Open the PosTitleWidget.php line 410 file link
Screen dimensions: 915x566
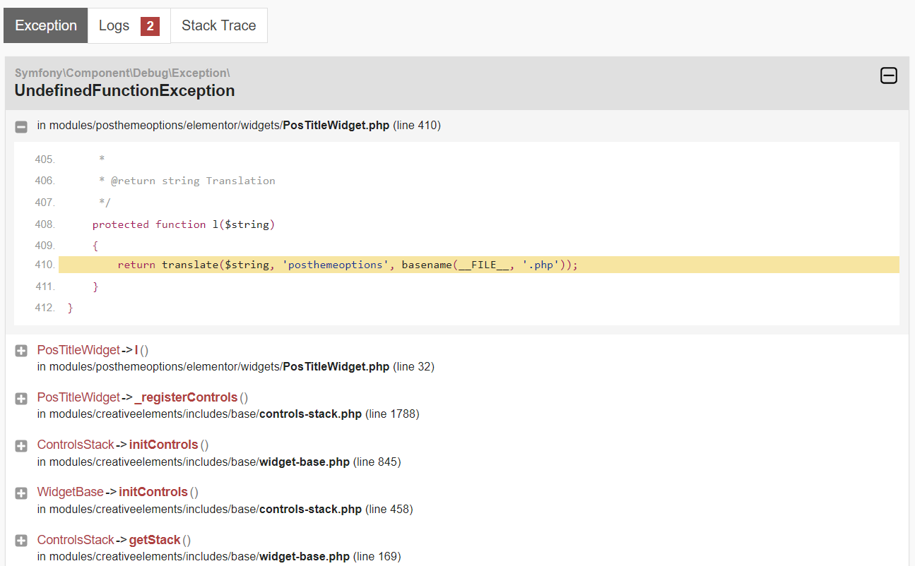point(239,126)
